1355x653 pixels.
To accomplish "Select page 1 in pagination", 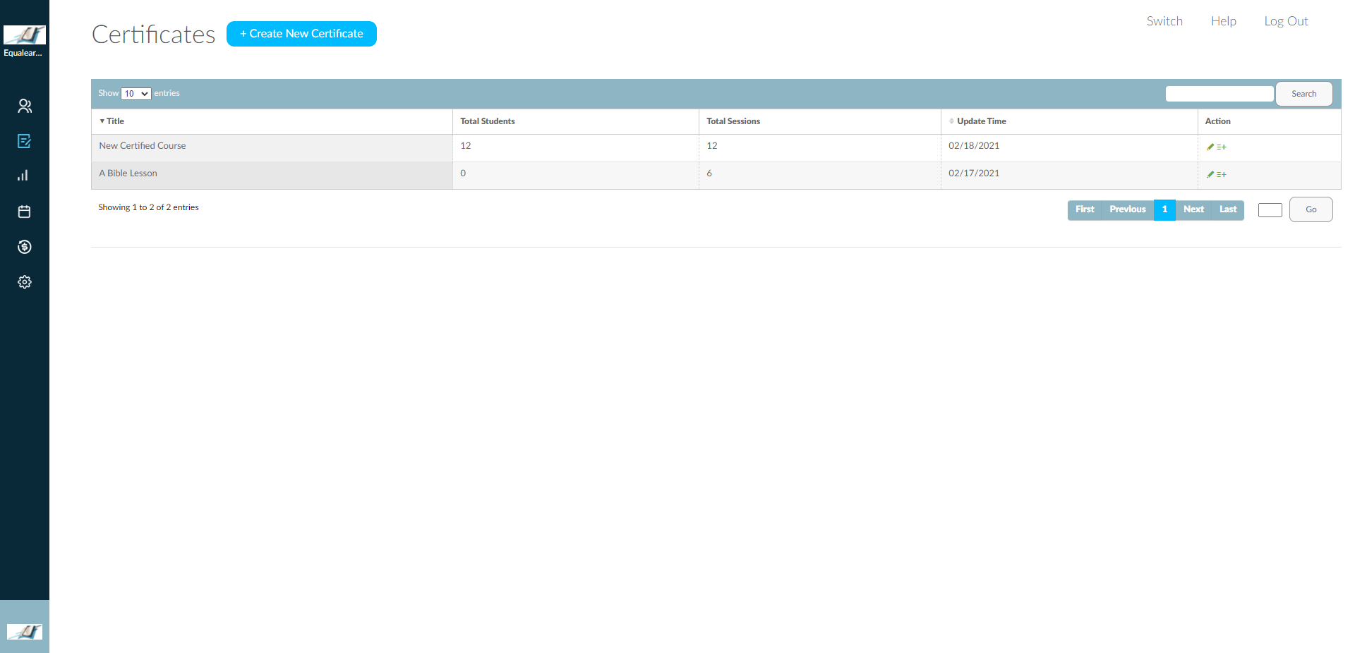I will (x=1164, y=209).
